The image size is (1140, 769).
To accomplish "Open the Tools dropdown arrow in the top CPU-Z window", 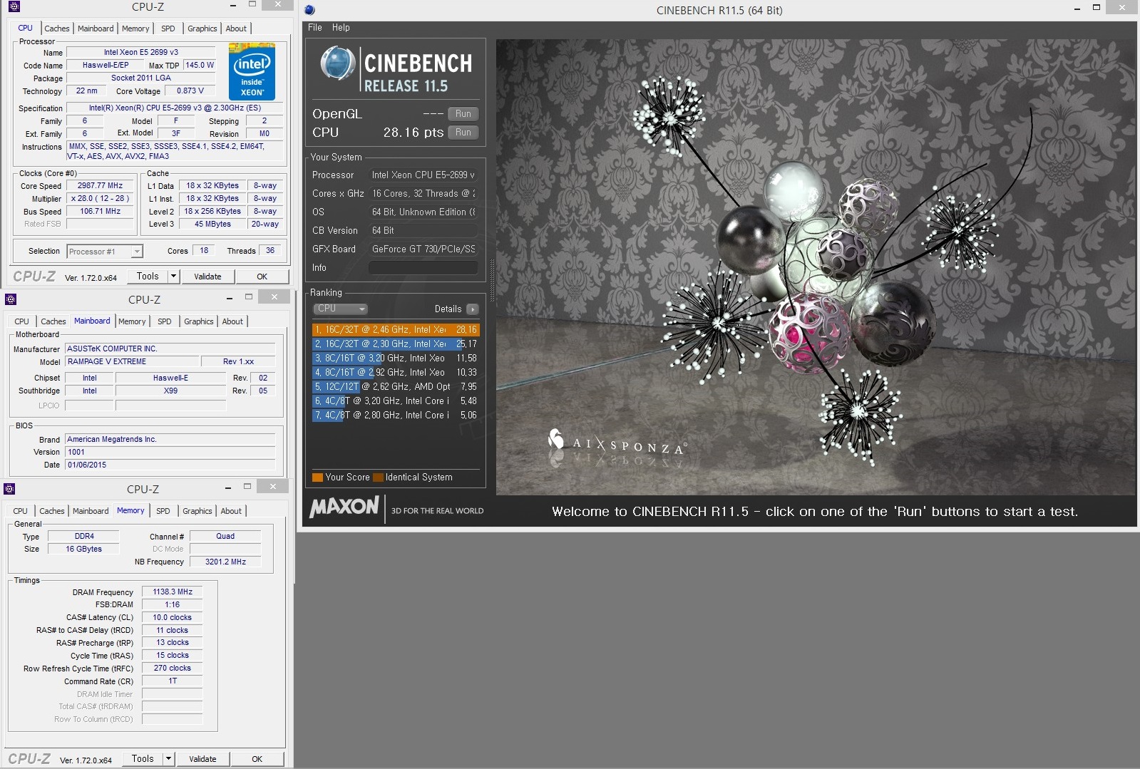I will click(173, 277).
